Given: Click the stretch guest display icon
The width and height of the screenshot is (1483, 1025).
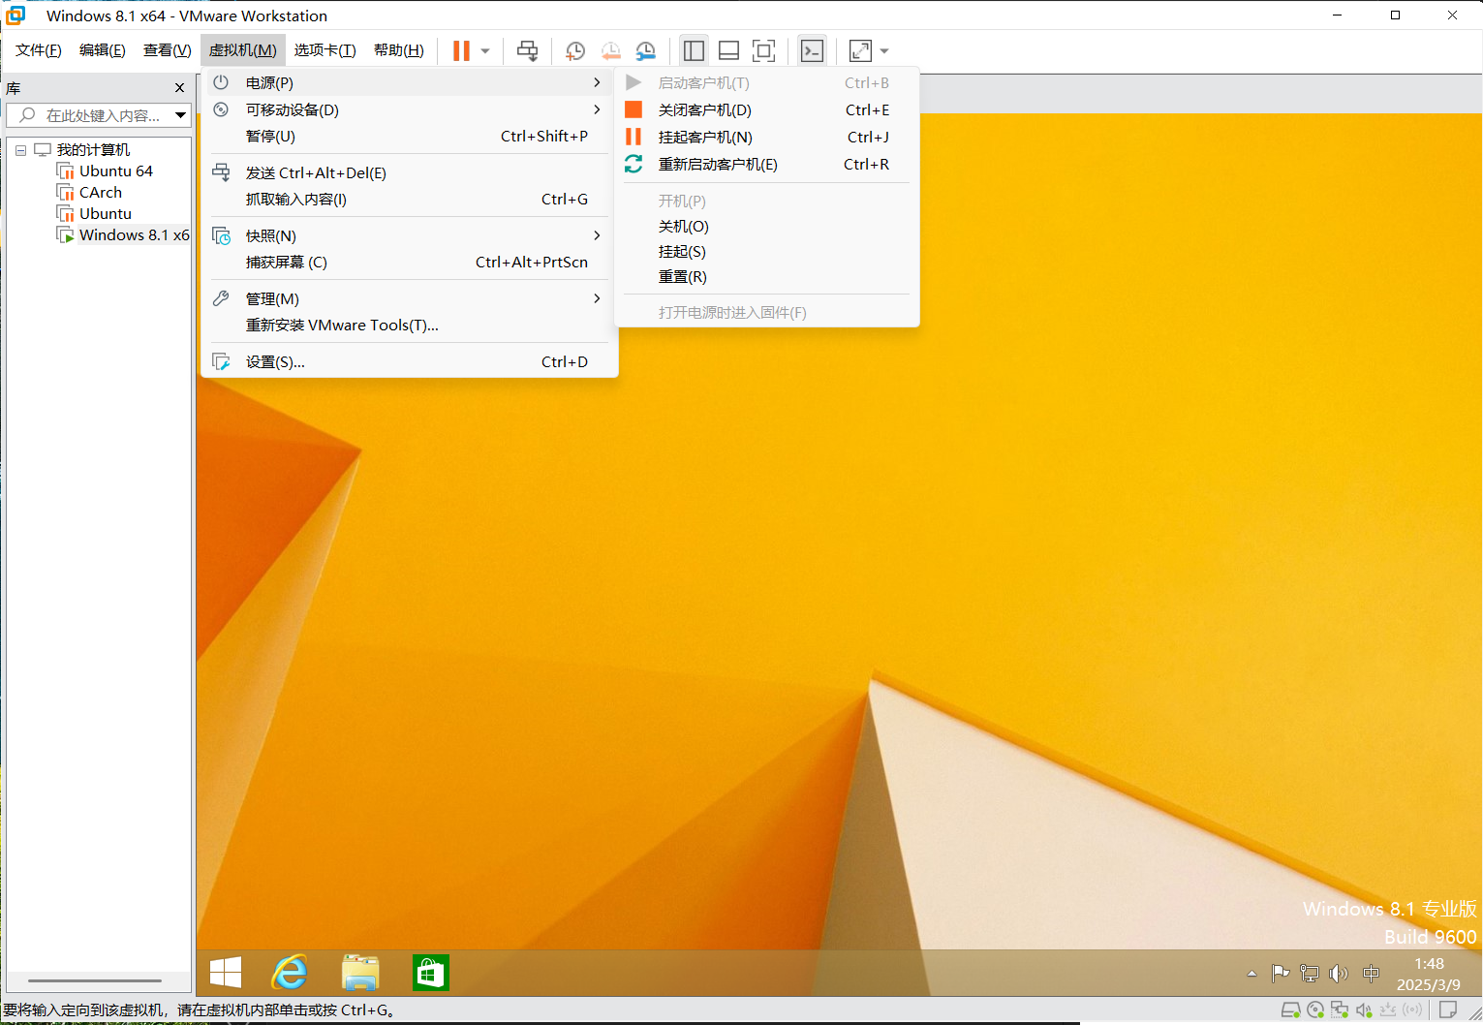Looking at the screenshot, I should (x=860, y=50).
